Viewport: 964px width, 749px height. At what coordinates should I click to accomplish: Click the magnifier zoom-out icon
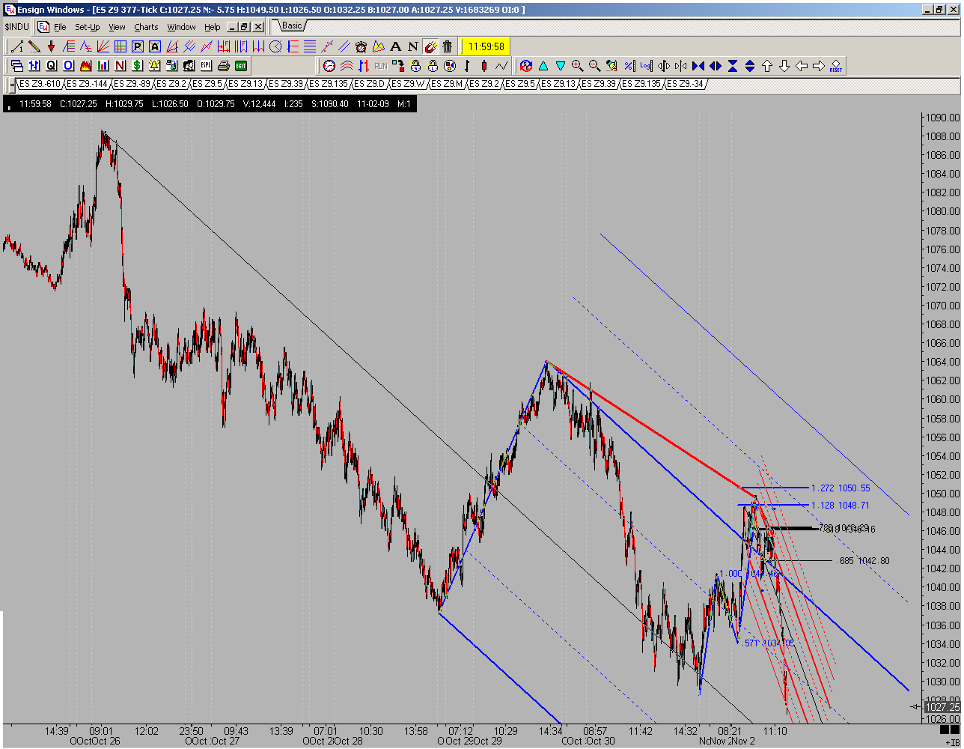tap(594, 65)
